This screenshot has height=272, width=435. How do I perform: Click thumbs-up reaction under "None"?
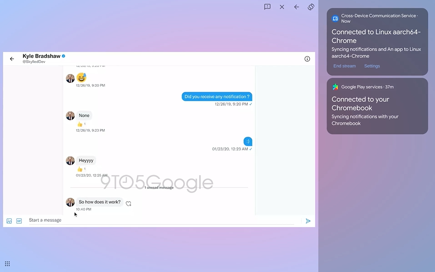pyautogui.click(x=81, y=124)
